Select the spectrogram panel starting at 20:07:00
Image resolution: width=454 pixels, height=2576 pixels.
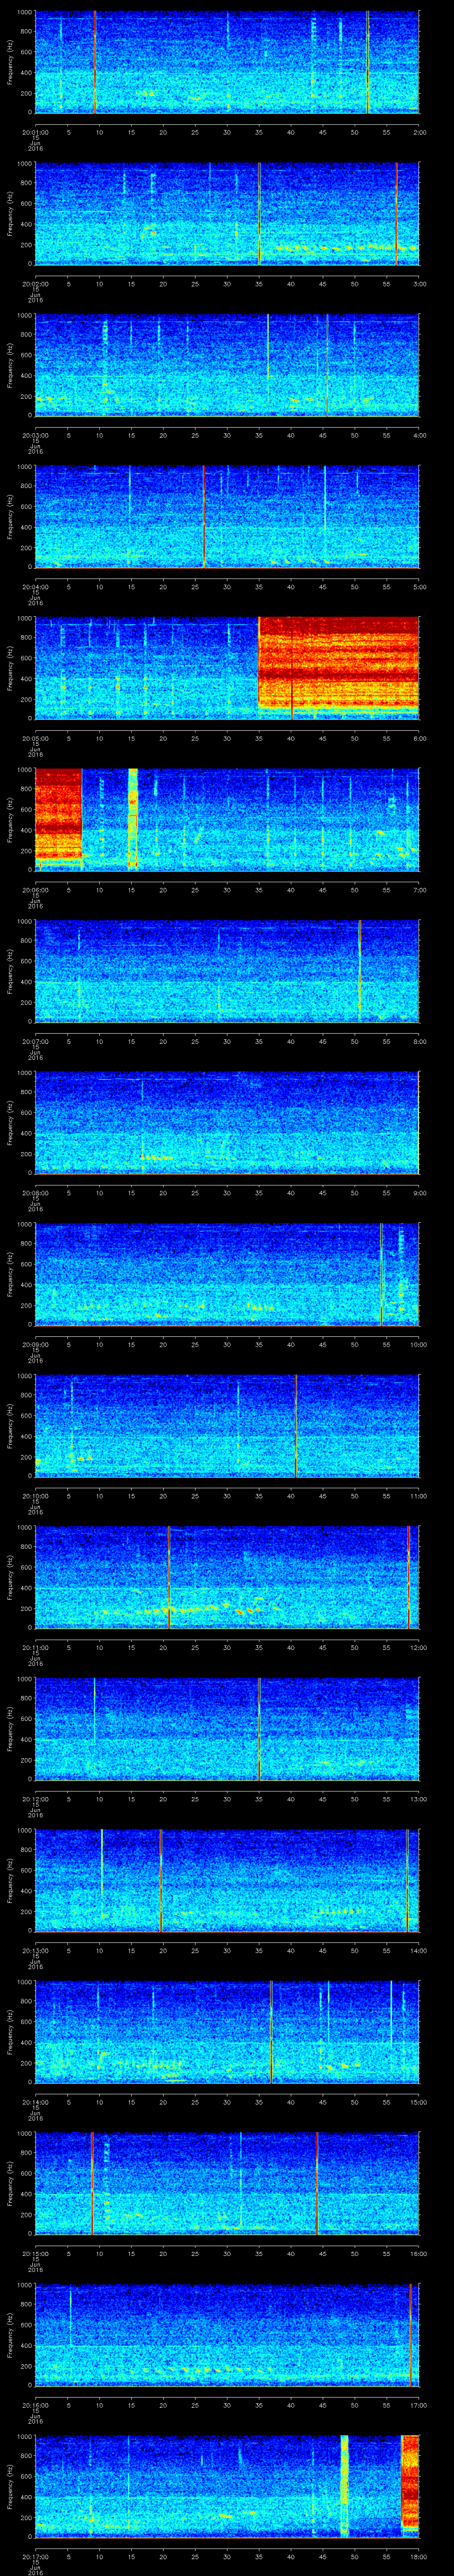point(227,971)
